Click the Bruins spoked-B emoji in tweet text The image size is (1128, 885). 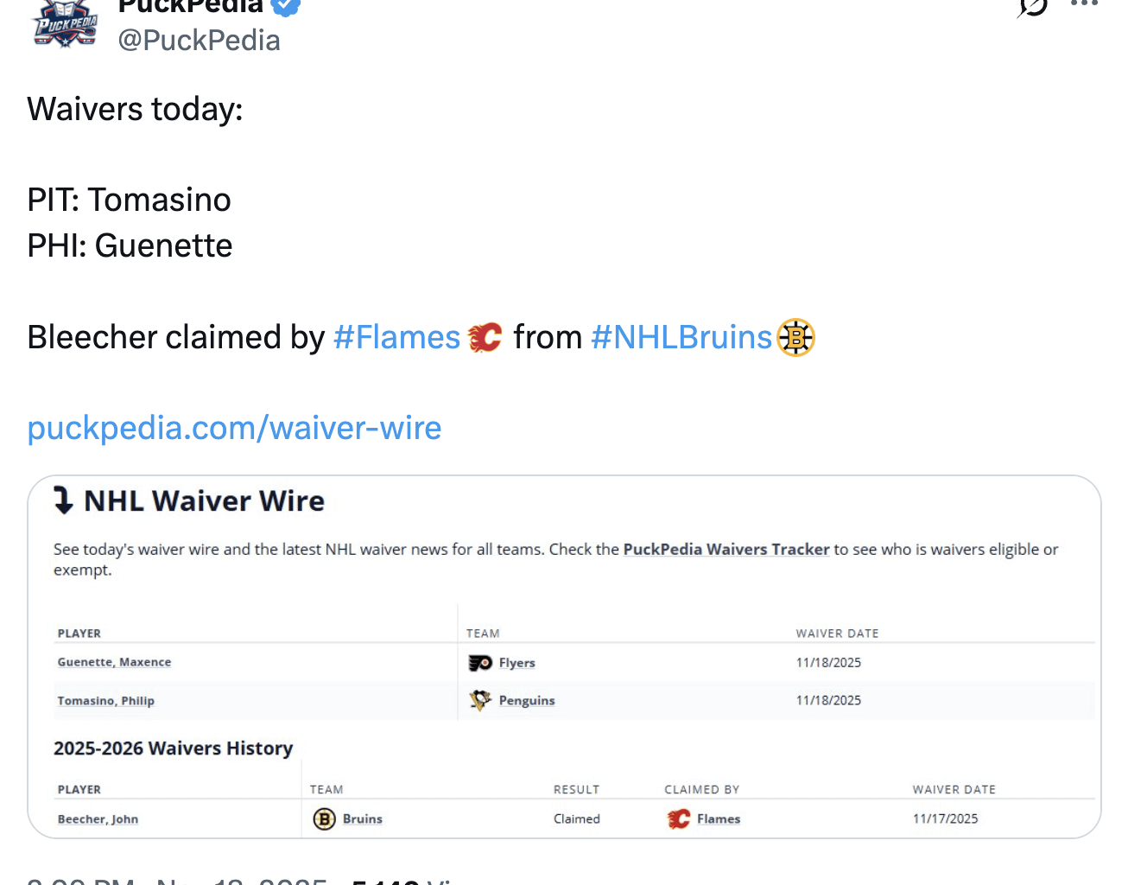point(795,337)
